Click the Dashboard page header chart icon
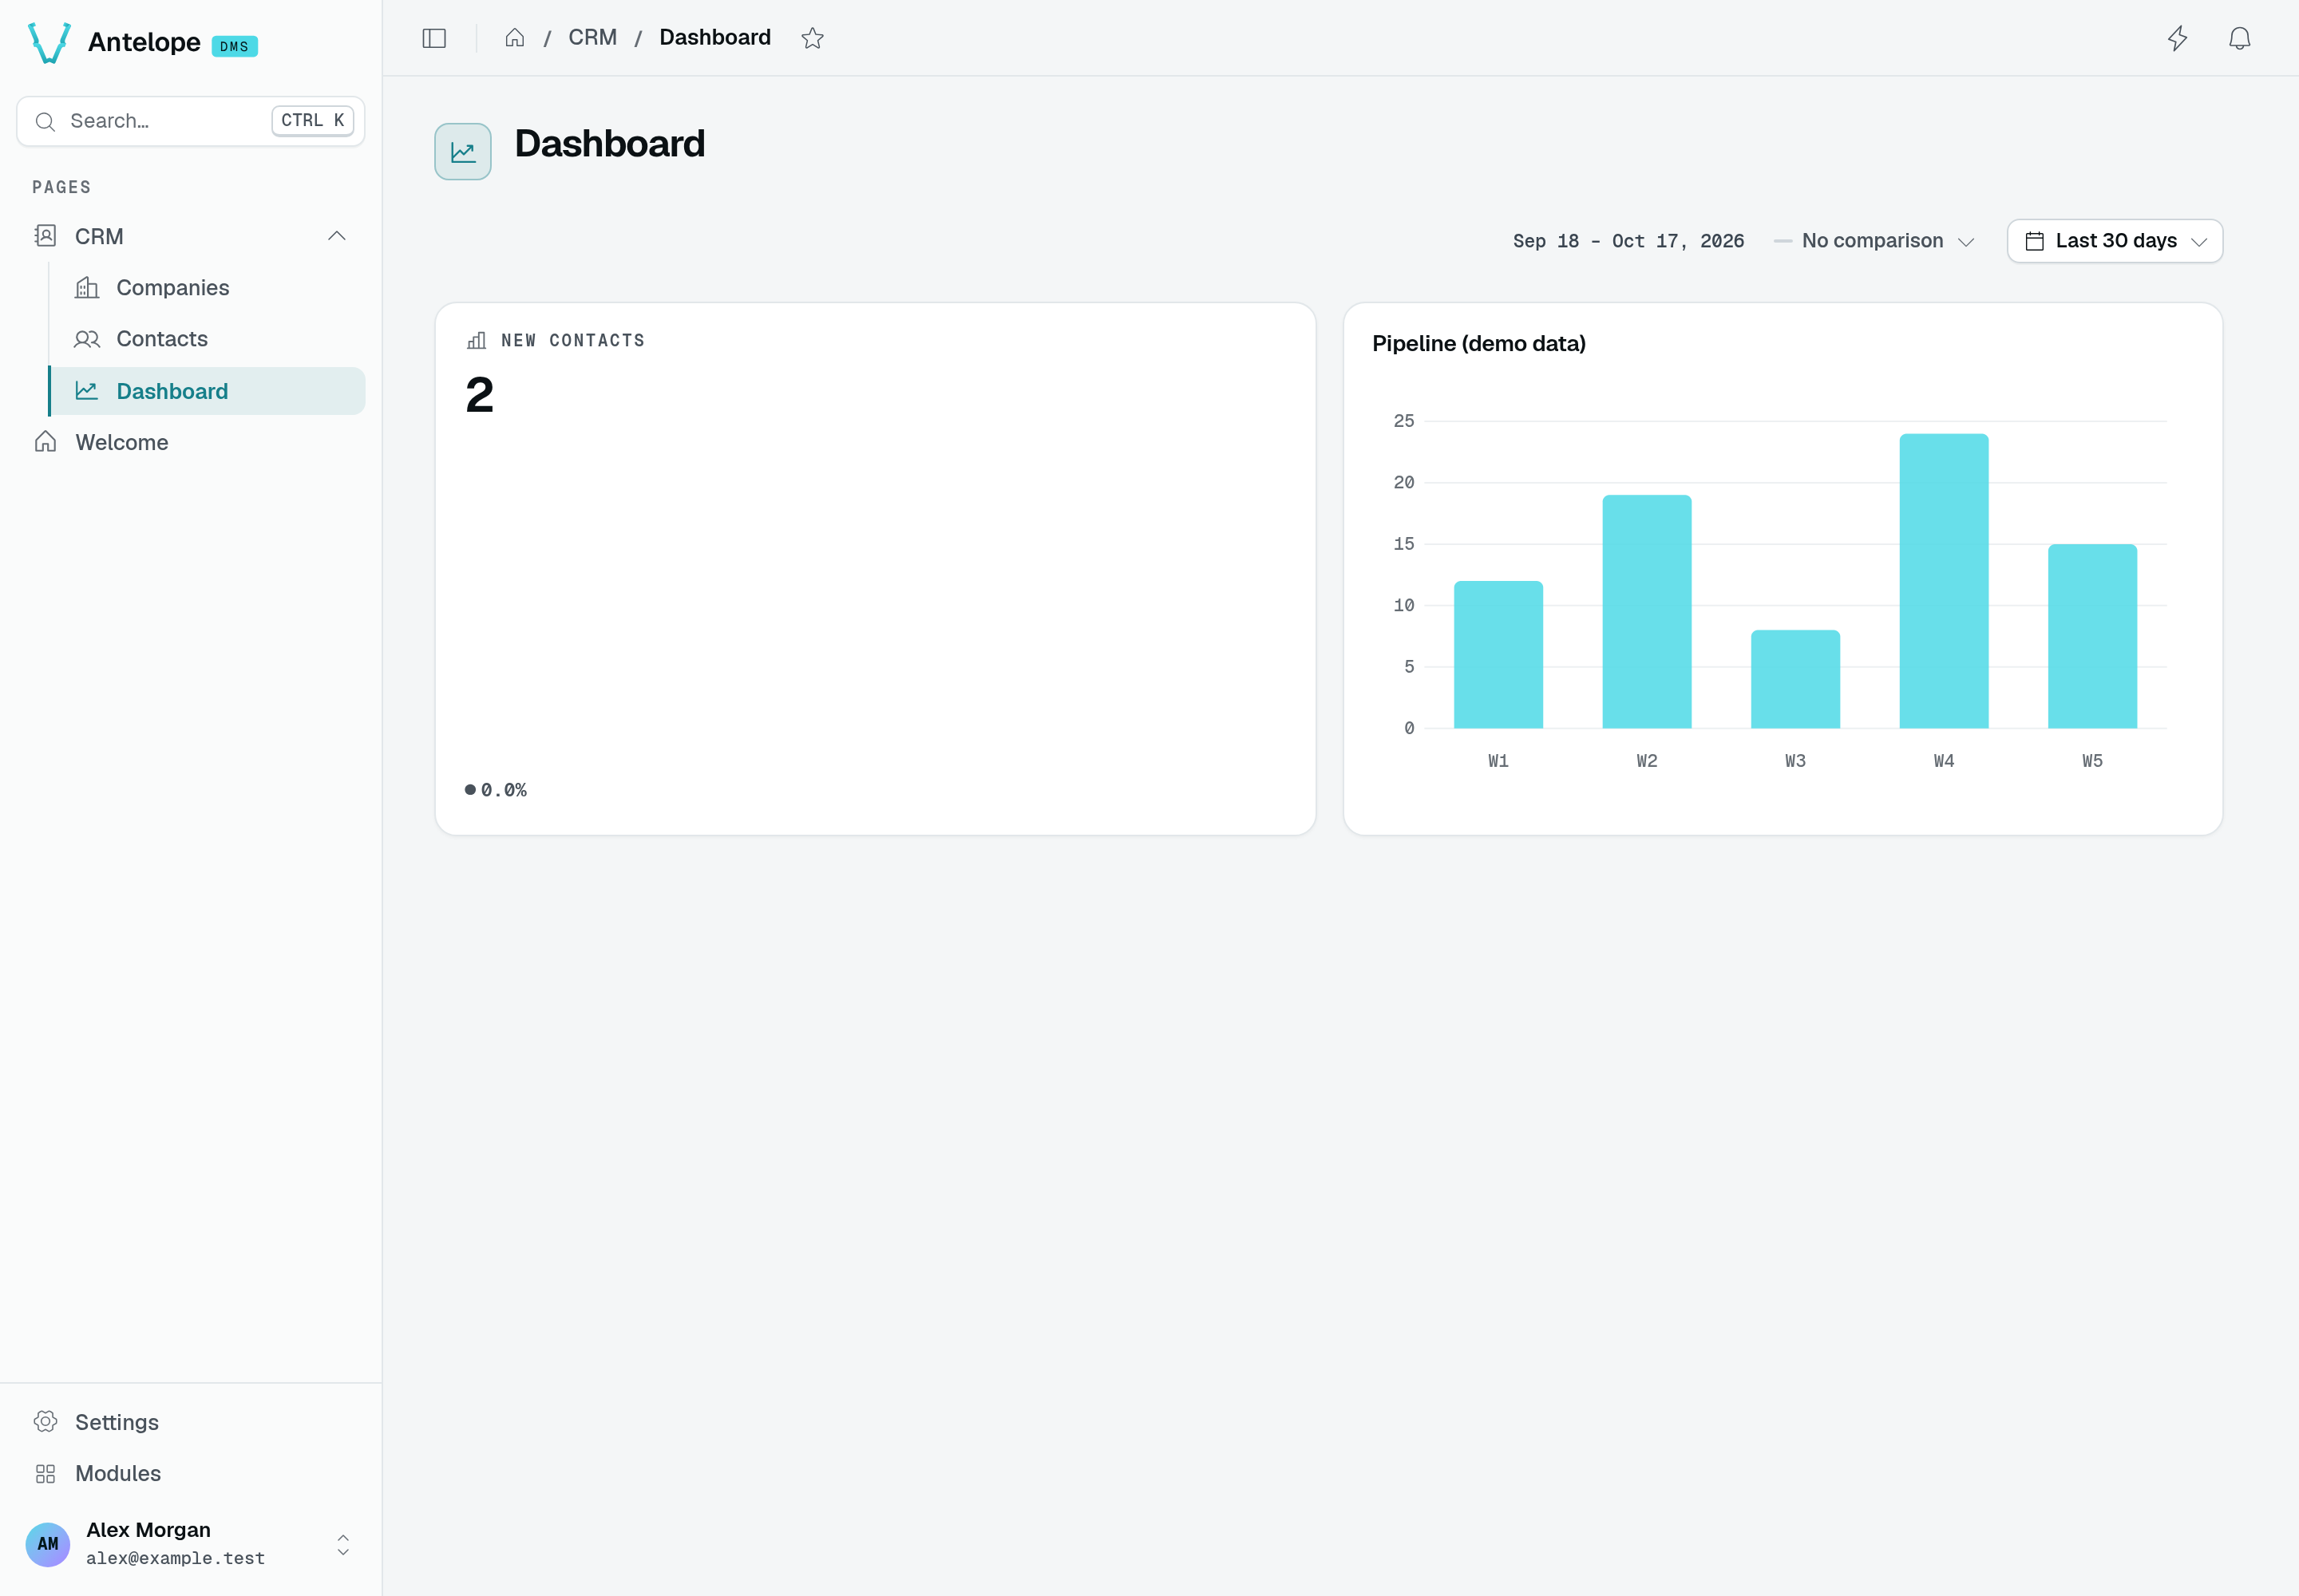This screenshot has width=2299, height=1596. coord(462,152)
